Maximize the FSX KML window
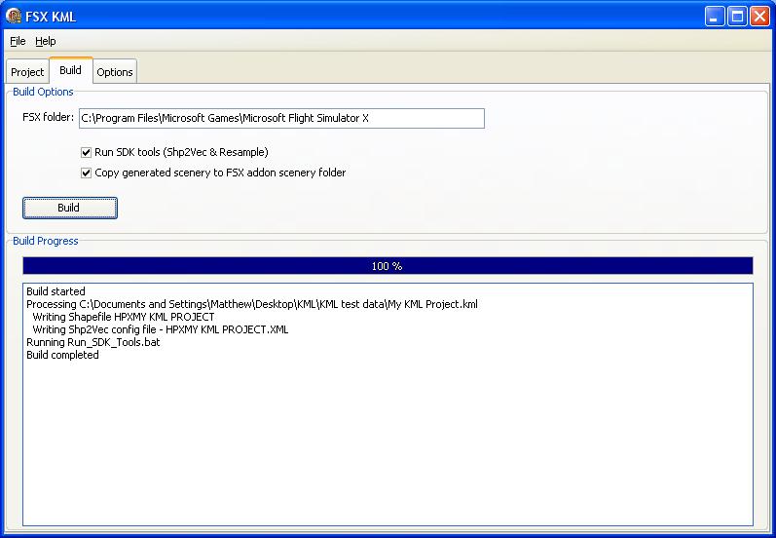This screenshot has width=776, height=538. click(x=738, y=16)
